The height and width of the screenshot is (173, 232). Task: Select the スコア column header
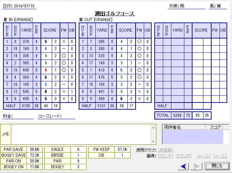pos(214,127)
